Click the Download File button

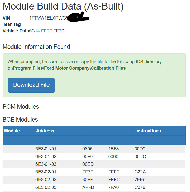point(31,85)
